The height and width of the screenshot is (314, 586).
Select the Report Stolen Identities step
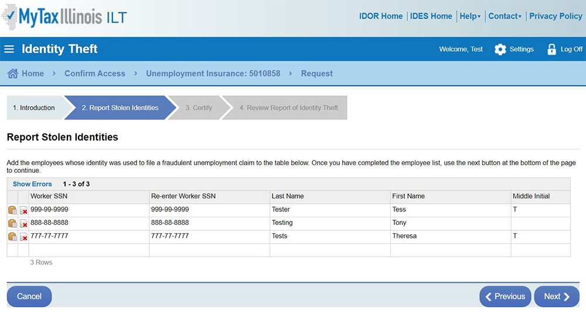click(120, 108)
